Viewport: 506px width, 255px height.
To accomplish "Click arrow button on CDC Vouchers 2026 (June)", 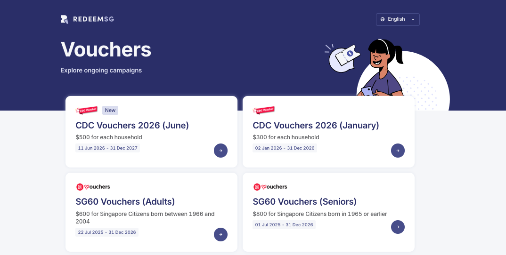I will pyautogui.click(x=221, y=151).
